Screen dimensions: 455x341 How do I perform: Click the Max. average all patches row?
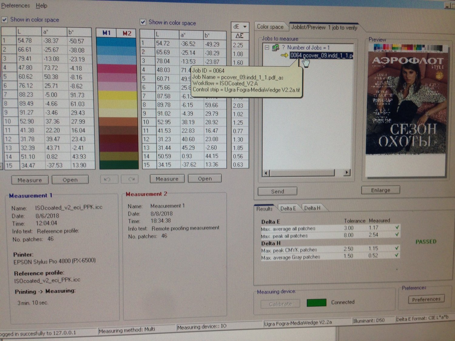tap(330, 228)
